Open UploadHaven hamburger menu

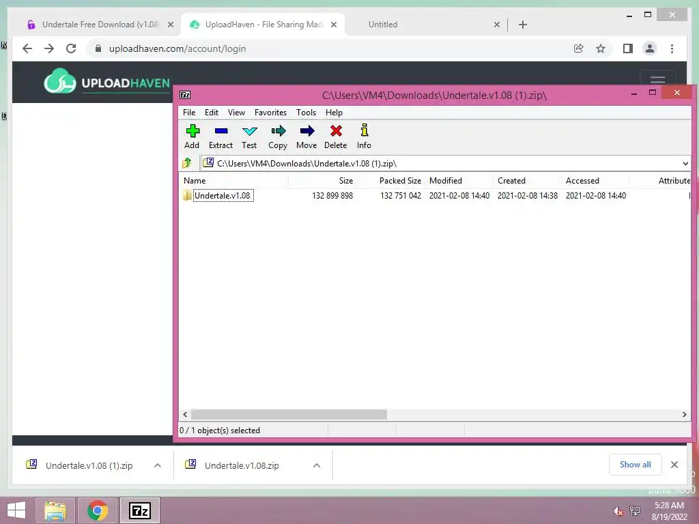click(x=657, y=81)
